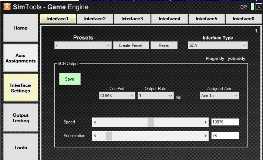Switch to the Interface1 tab

[x=58, y=19]
